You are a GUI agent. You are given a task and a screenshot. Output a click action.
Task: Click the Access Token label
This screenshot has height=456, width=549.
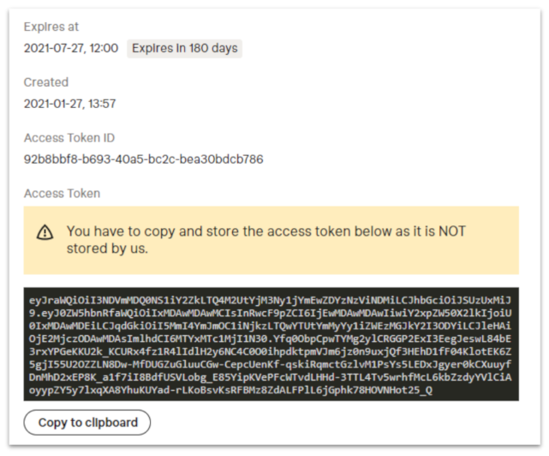[x=62, y=194]
